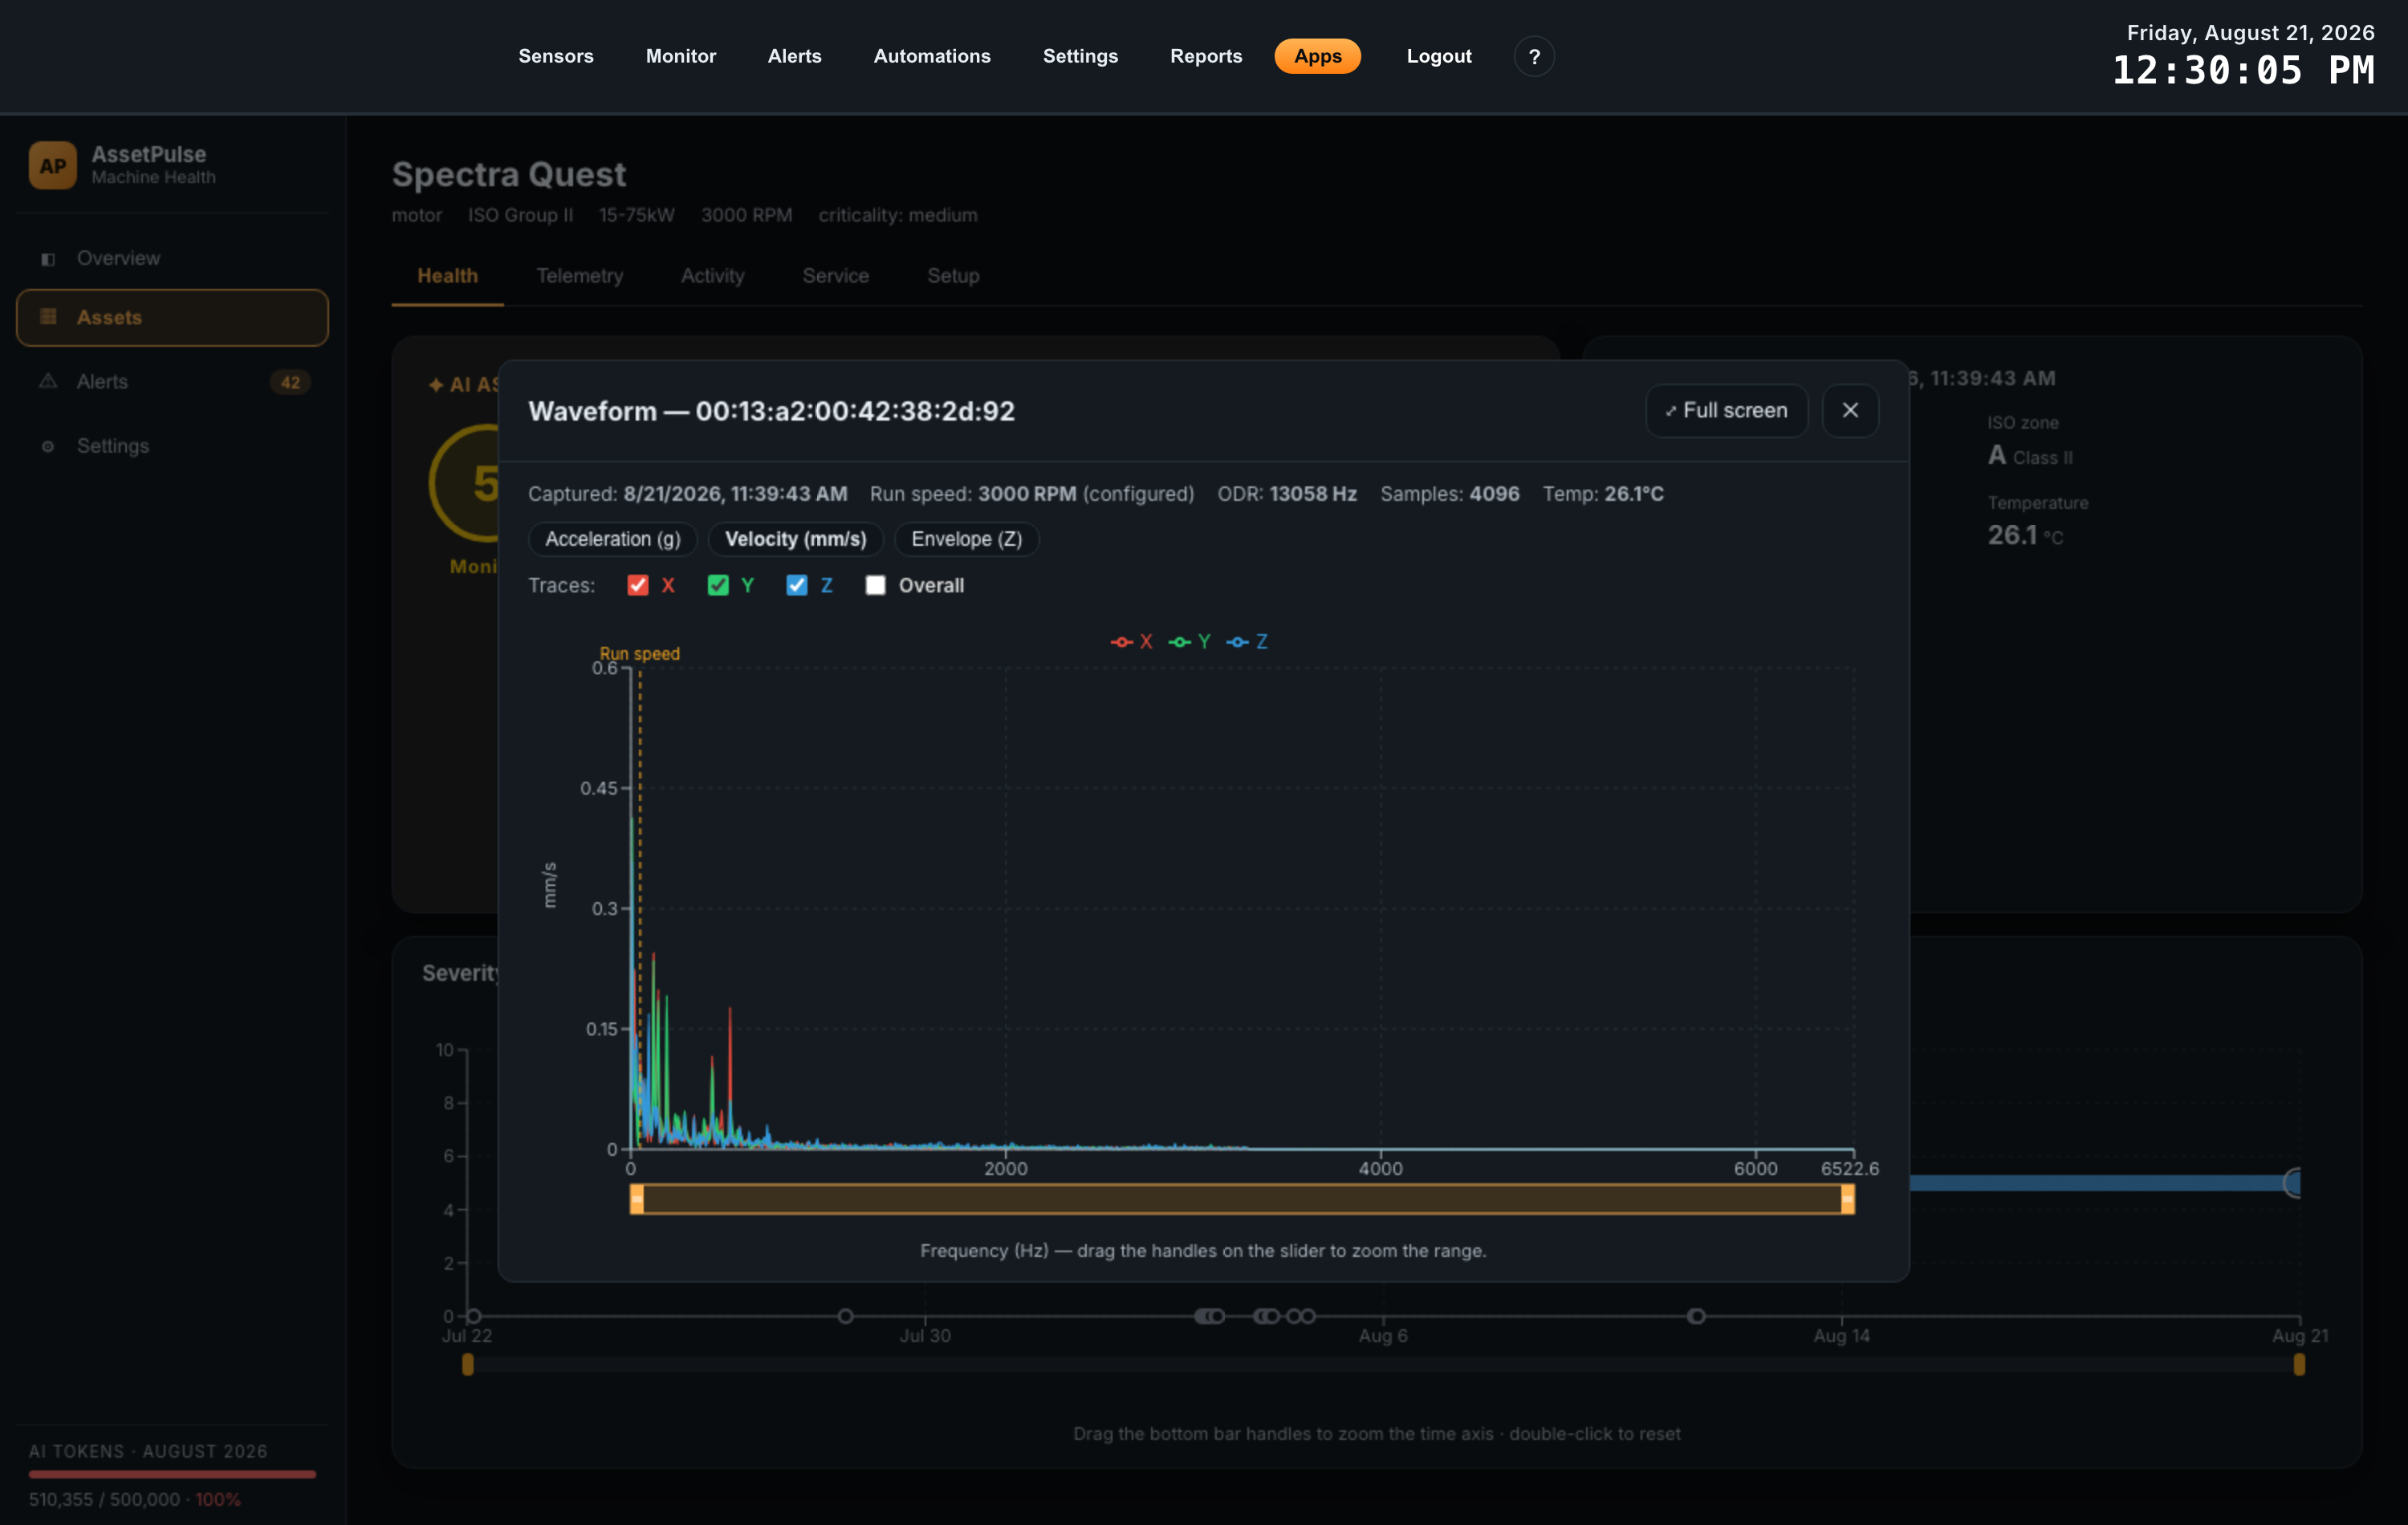This screenshot has height=1525, width=2408.
Task: Click the Assets grid icon in sidebar
Action: (x=48, y=317)
